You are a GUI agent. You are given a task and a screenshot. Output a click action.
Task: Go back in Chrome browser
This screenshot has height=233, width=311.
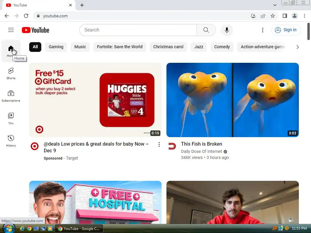click(7, 16)
